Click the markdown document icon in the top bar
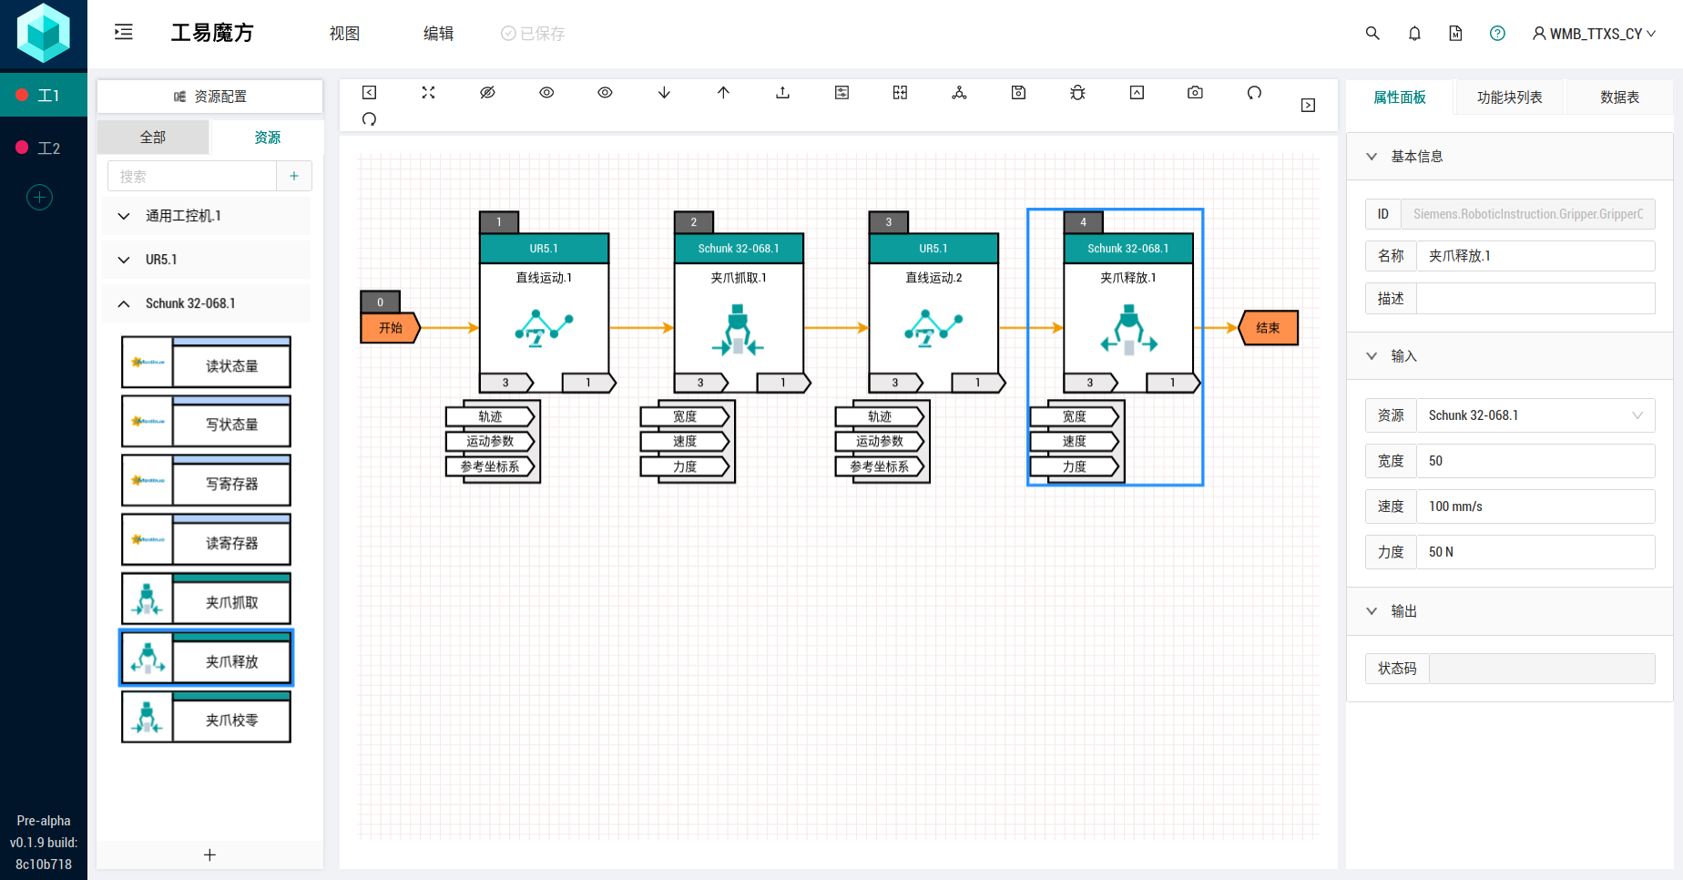Viewport: 1683px width, 880px height. pos(1455,34)
